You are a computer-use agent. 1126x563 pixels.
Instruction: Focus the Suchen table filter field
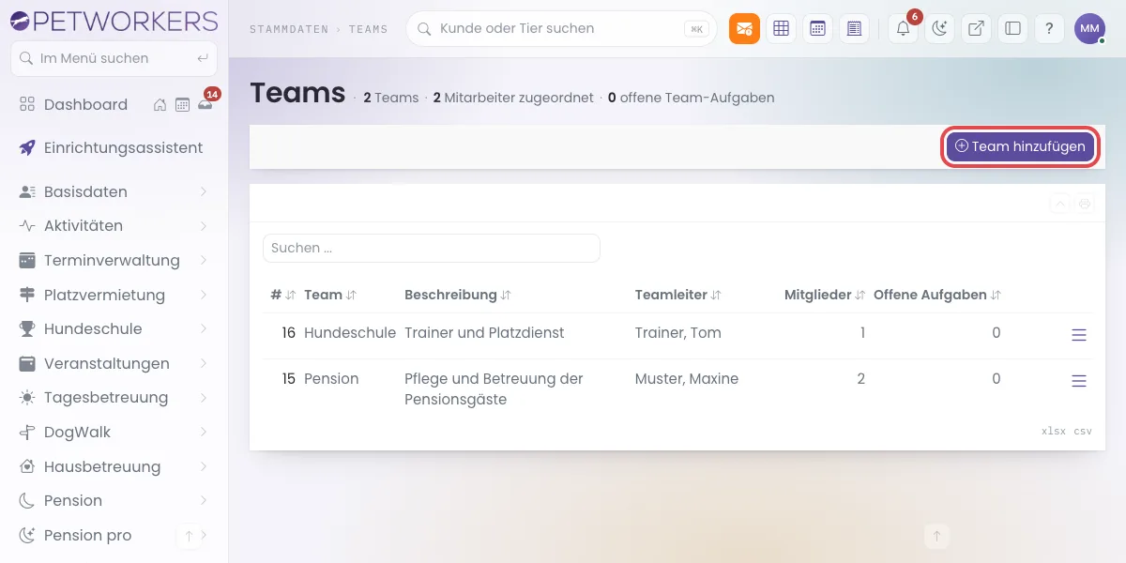(432, 249)
